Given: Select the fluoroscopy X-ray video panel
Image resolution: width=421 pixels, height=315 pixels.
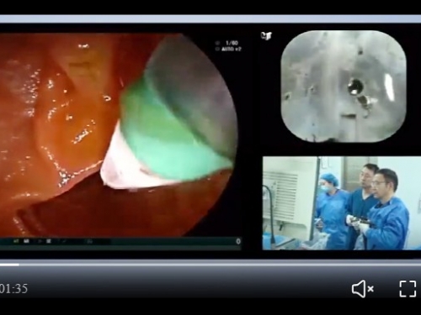Looking at the screenshot, I should pyautogui.click(x=344, y=86).
